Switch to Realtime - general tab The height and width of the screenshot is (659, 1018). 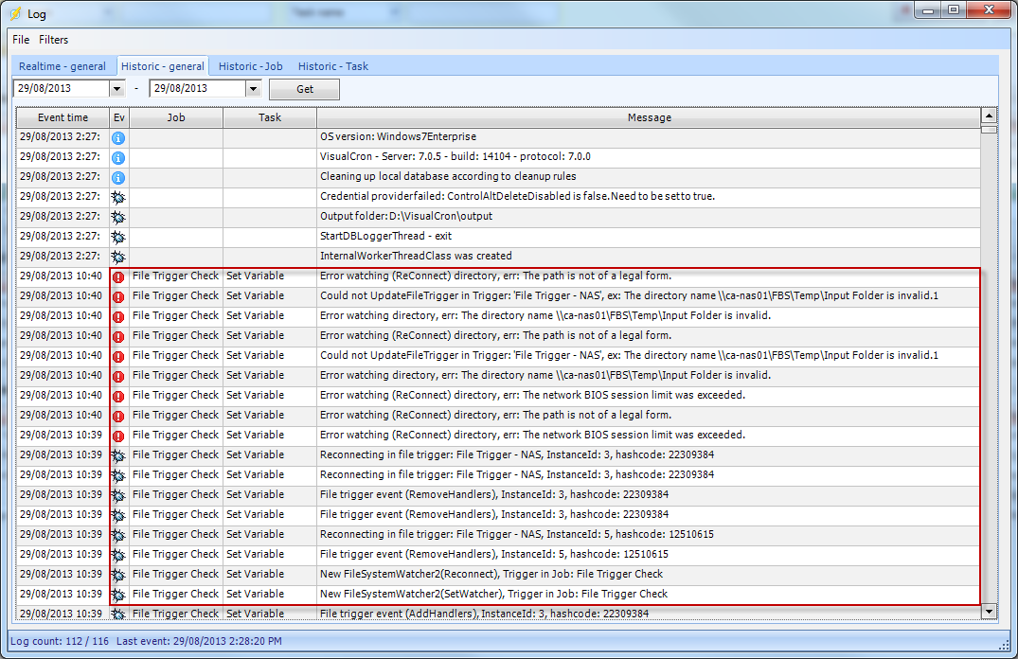63,66
